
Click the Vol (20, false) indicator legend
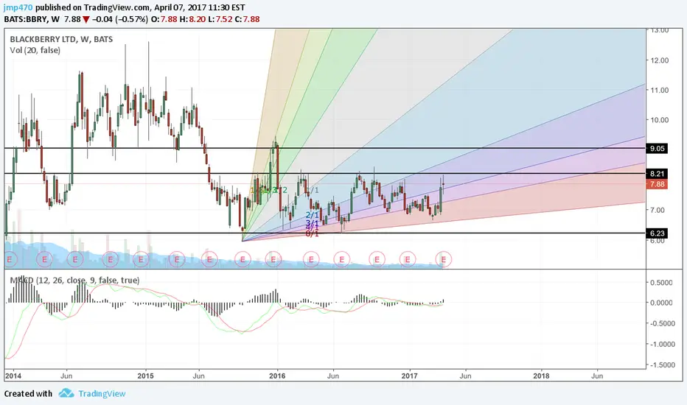coord(35,50)
